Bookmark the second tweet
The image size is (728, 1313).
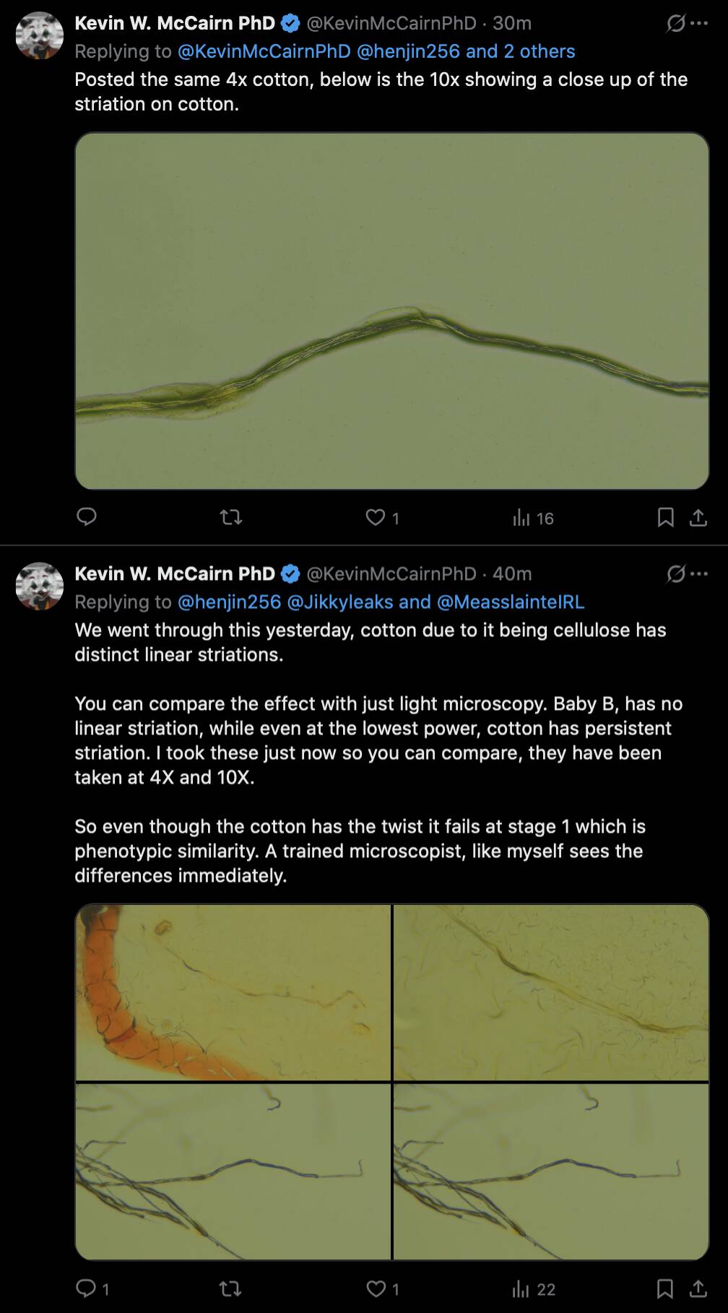665,1288
